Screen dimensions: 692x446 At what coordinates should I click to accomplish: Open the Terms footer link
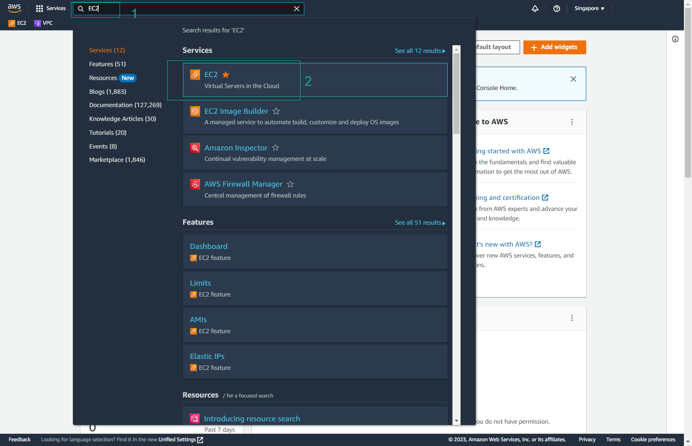pos(613,440)
